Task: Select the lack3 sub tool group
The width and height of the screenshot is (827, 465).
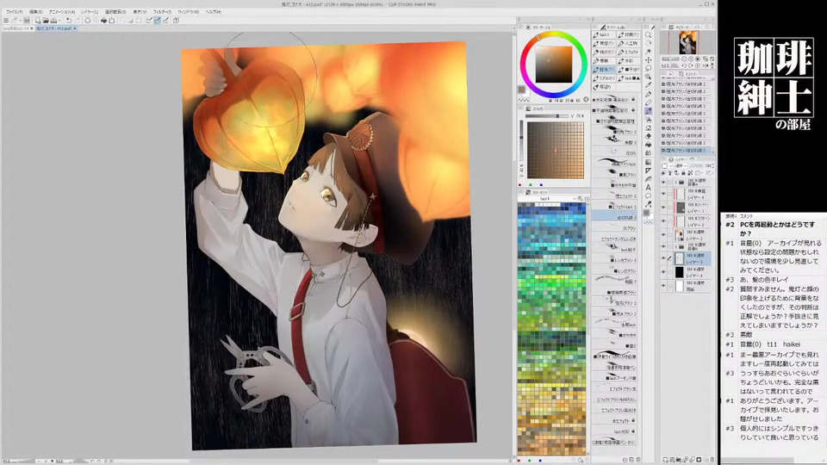Action: [x=605, y=34]
